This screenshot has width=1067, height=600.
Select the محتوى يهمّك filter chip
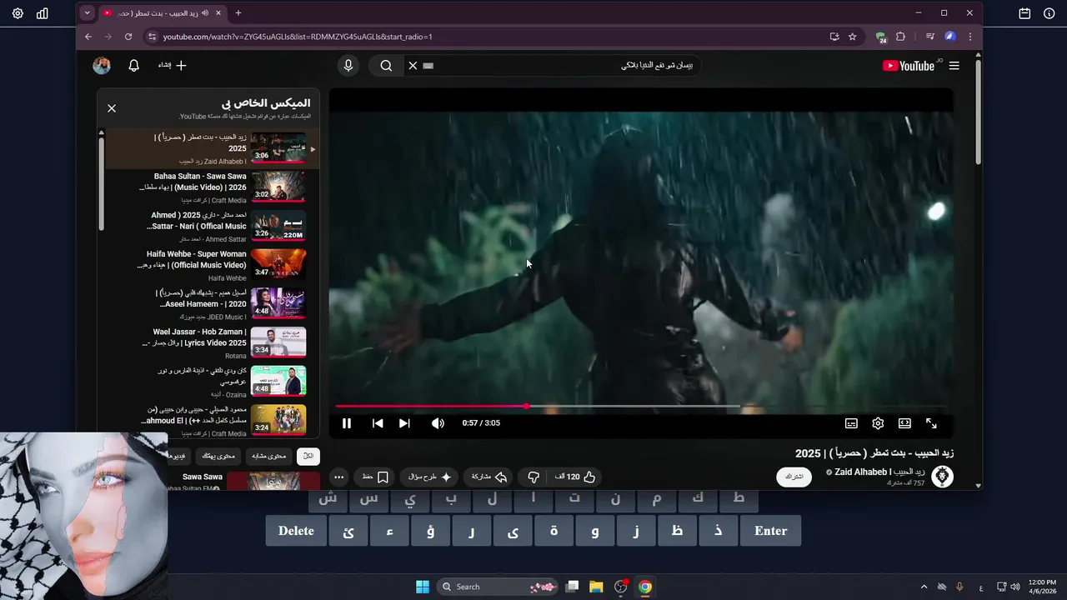(218, 456)
